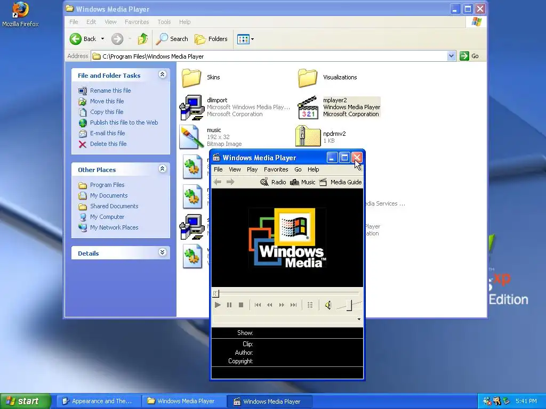Expand the address bar dropdown arrow
The width and height of the screenshot is (546, 409).
(x=451, y=56)
